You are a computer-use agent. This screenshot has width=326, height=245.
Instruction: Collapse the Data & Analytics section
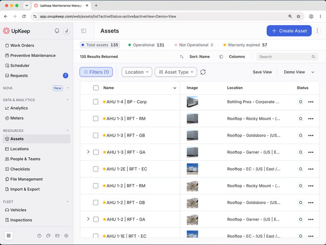pyautogui.click(x=67, y=100)
